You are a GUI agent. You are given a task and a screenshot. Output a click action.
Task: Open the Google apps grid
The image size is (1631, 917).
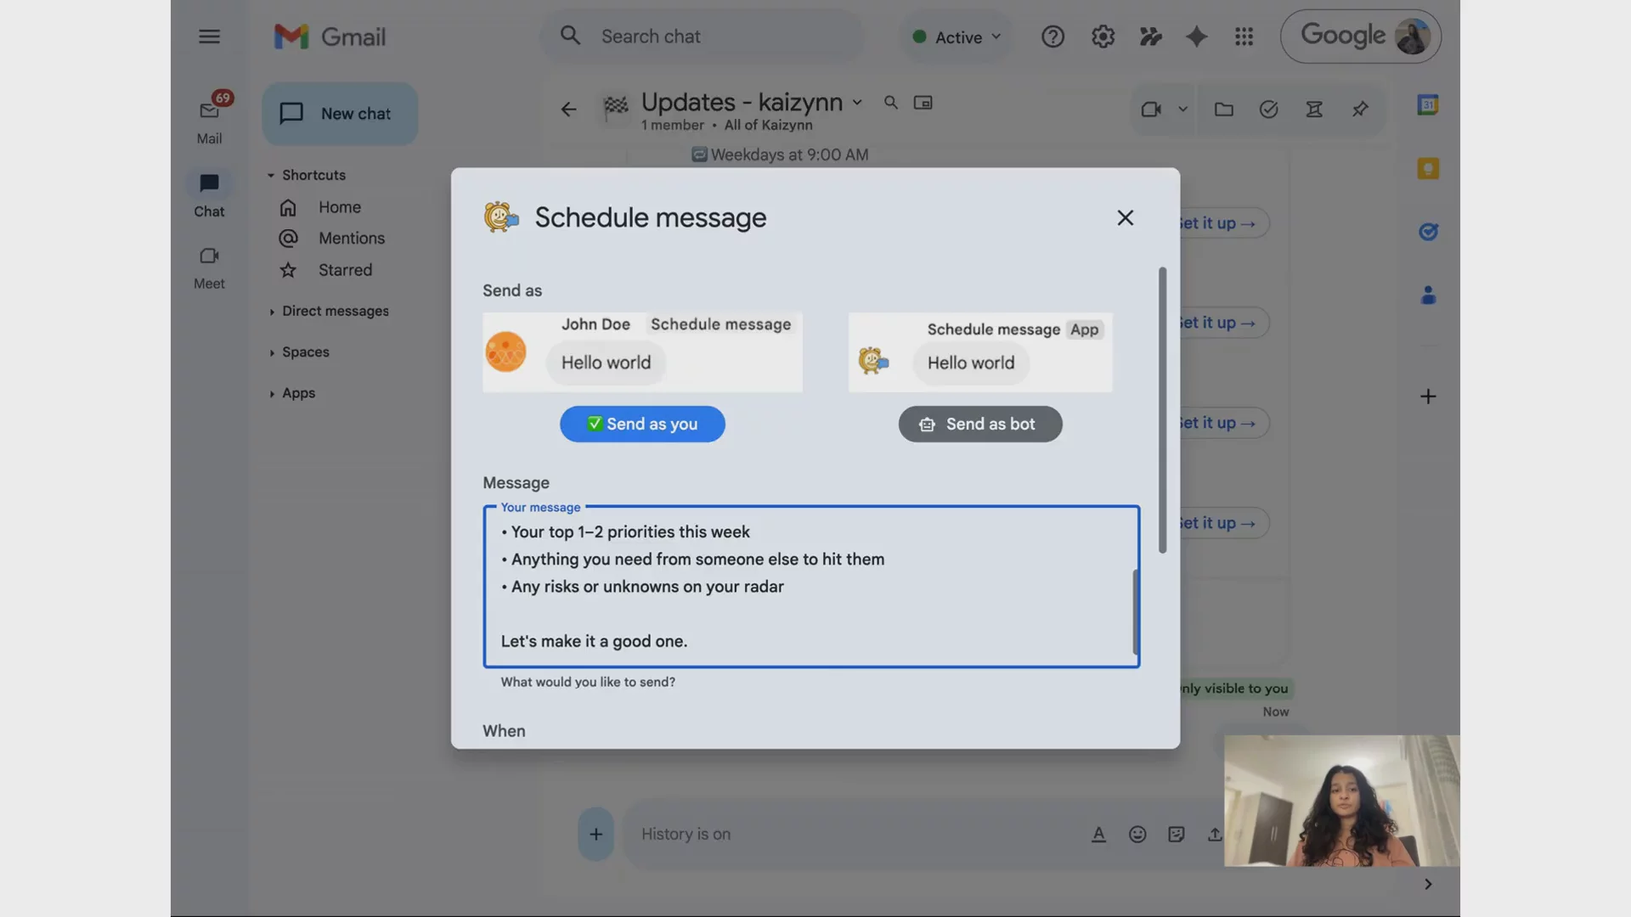point(1244,37)
